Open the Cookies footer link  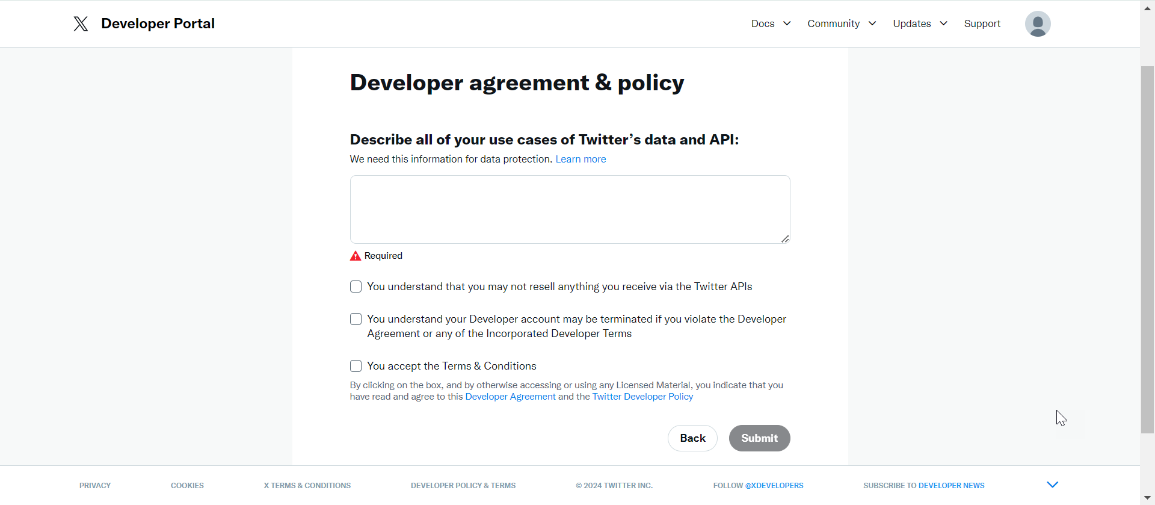click(x=187, y=486)
